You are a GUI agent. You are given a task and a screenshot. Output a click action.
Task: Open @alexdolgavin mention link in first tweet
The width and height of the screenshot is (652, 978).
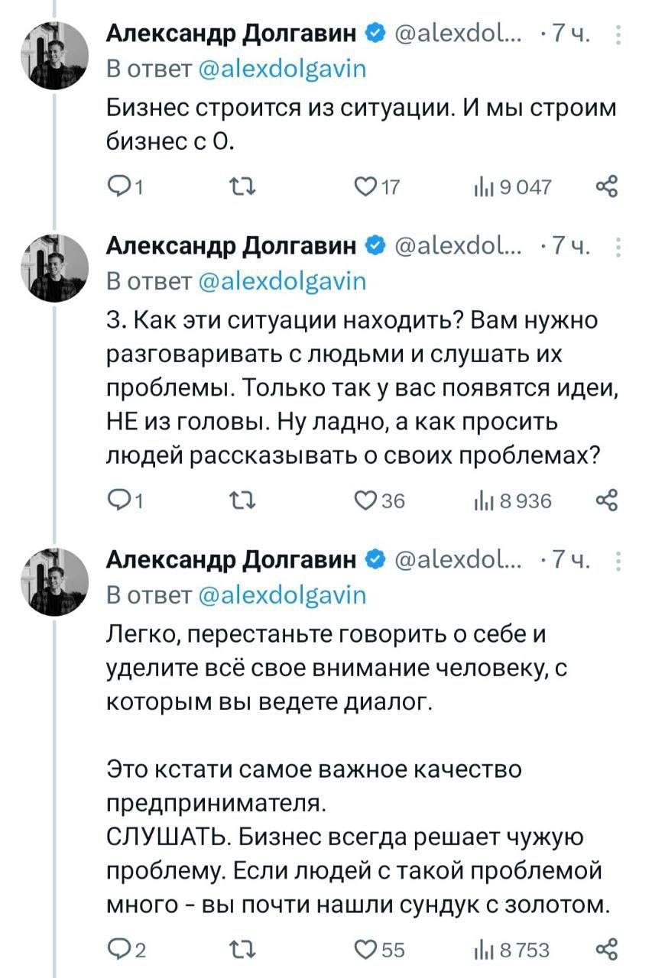tap(282, 70)
